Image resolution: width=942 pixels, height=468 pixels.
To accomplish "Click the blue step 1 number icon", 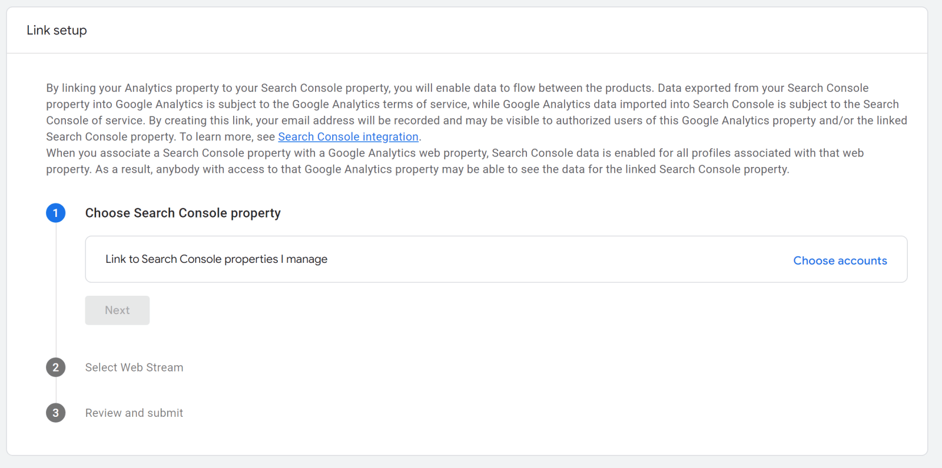I will click(56, 213).
